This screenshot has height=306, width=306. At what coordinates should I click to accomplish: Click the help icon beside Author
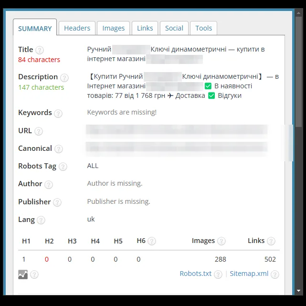[x=49, y=184]
